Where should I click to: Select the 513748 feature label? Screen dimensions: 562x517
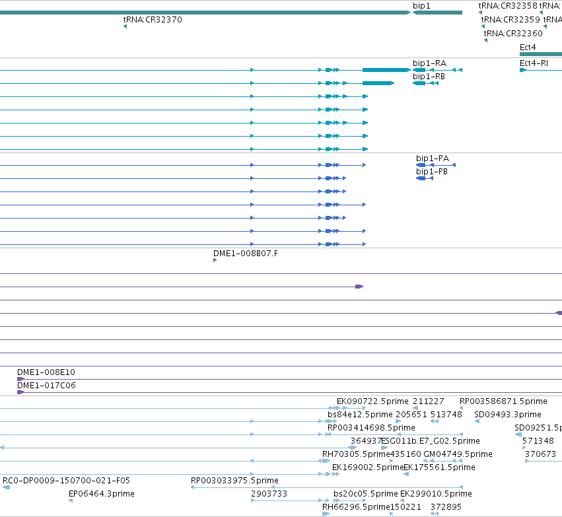pyautogui.click(x=446, y=414)
